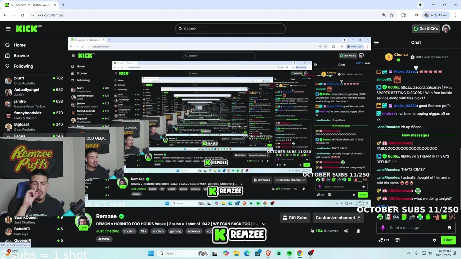
Task: Click the tab search icon in toolbar
Action: [404, 15]
